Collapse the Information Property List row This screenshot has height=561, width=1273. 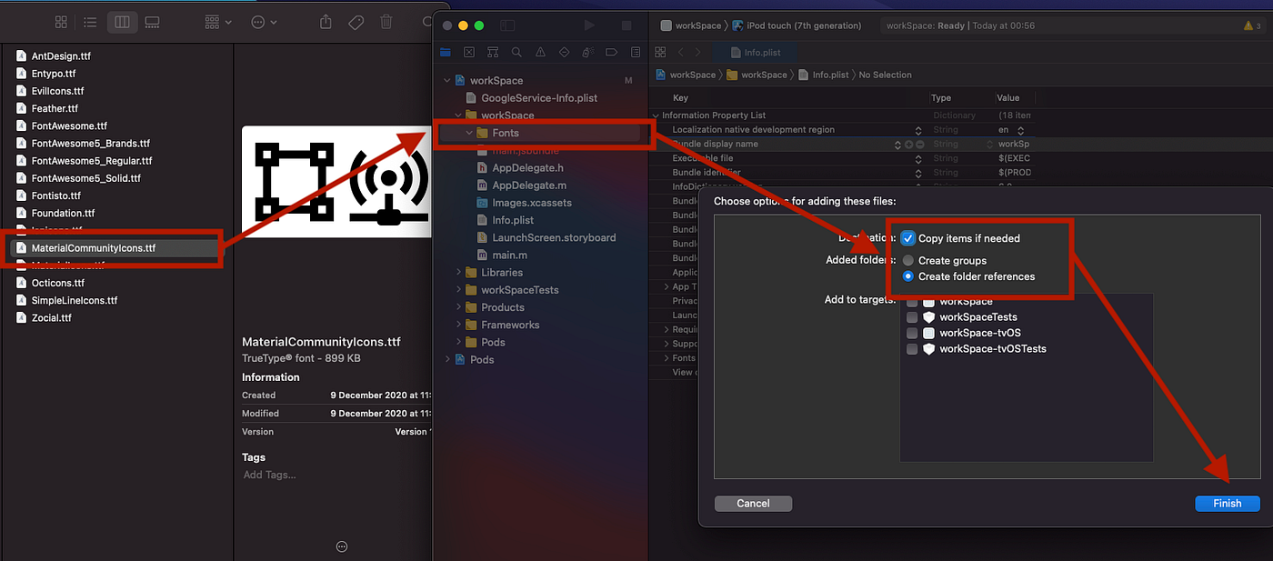(x=655, y=115)
